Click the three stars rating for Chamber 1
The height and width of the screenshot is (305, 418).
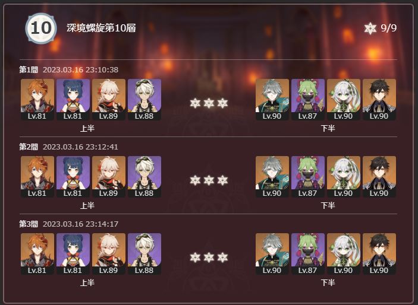point(209,103)
